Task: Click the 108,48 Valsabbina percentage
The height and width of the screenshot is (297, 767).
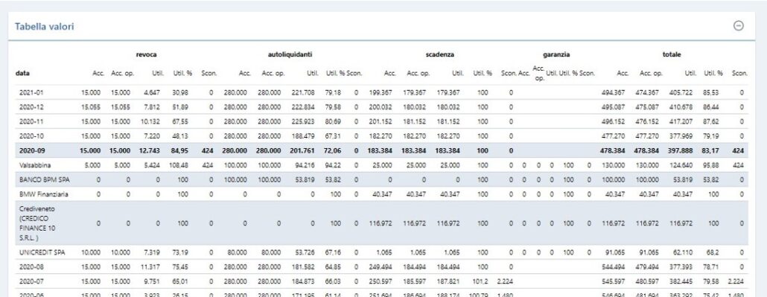Action: tap(179, 165)
